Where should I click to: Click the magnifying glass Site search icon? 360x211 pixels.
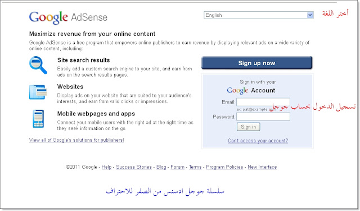click(x=38, y=65)
